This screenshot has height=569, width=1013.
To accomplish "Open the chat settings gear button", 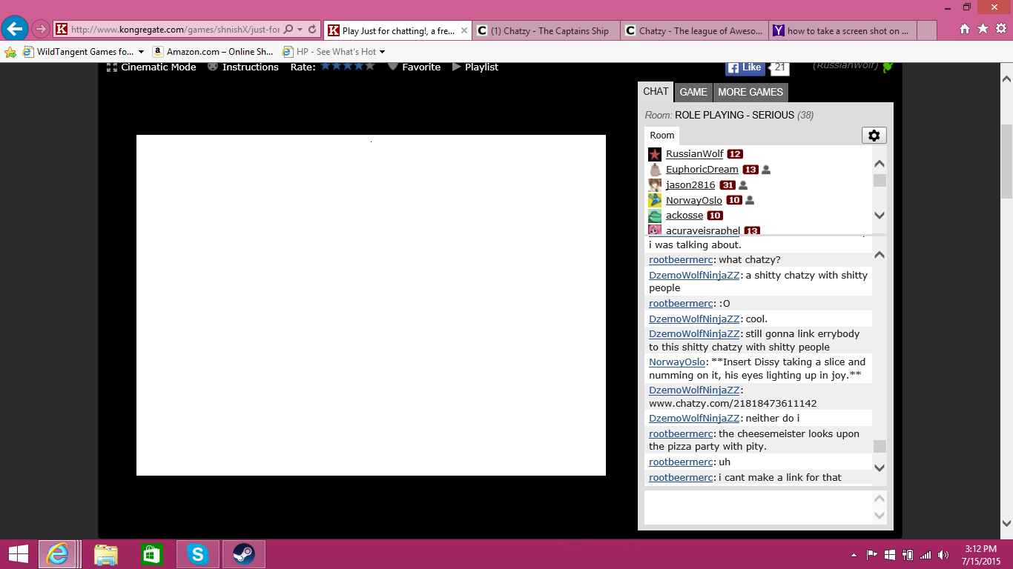I will [x=874, y=136].
